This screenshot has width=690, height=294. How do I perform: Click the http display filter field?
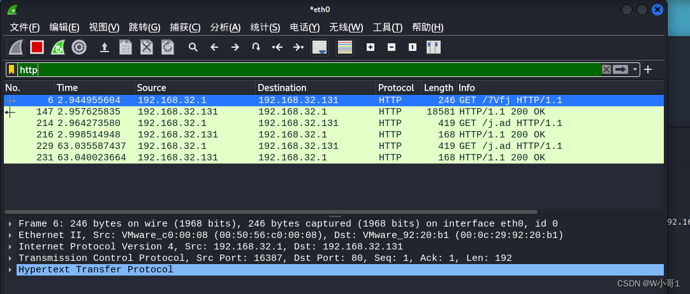click(309, 70)
